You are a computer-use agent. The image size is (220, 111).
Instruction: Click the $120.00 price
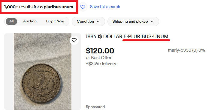(x=100, y=51)
